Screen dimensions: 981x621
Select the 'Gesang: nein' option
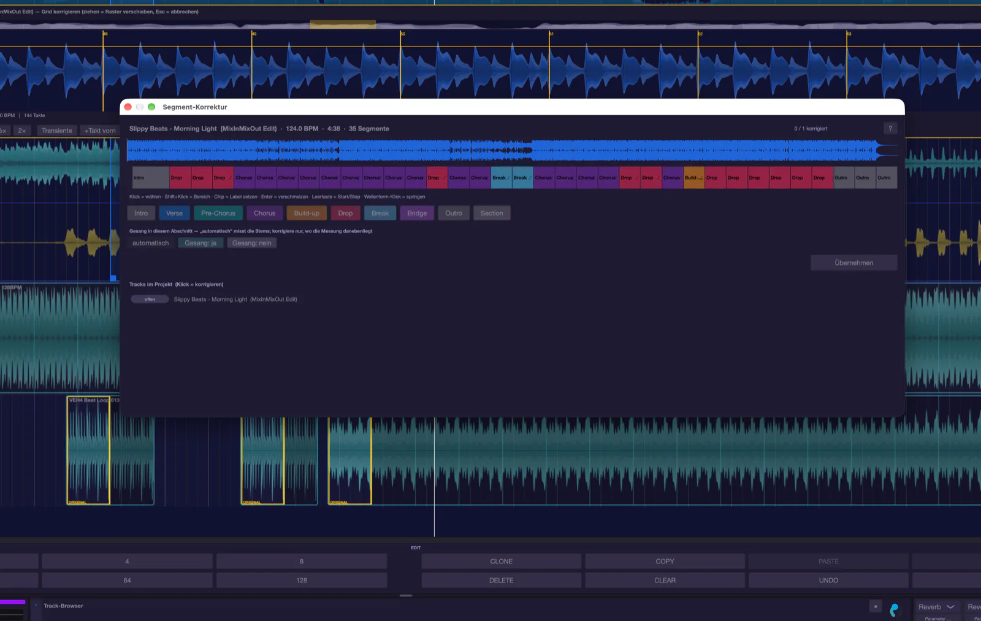click(252, 243)
